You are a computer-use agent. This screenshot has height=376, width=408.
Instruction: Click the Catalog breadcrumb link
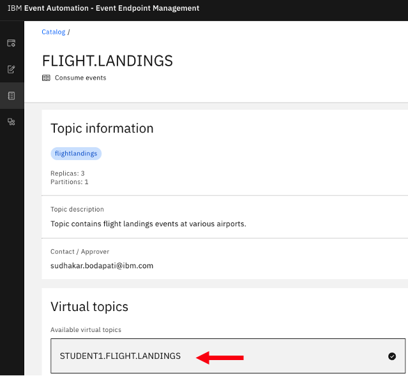tap(54, 32)
